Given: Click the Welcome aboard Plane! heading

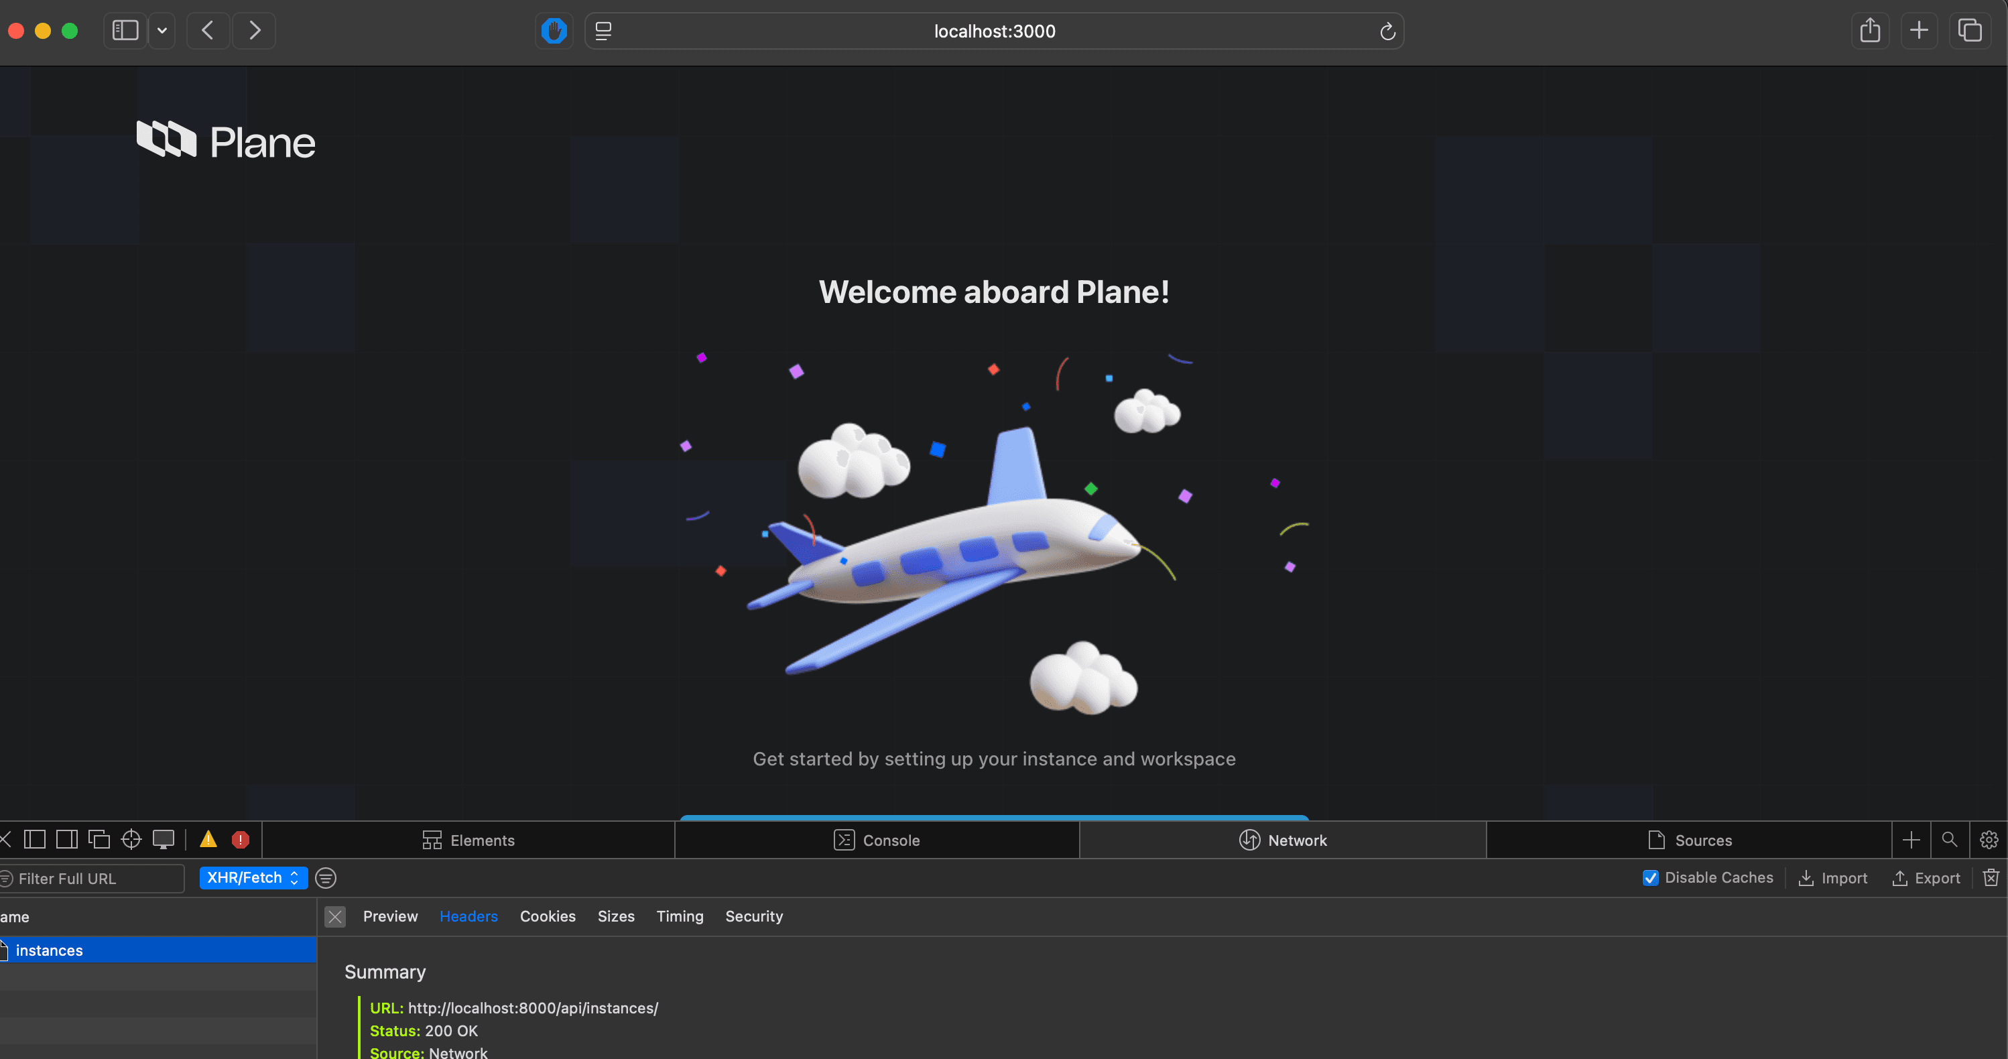Looking at the screenshot, I should [994, 292].
